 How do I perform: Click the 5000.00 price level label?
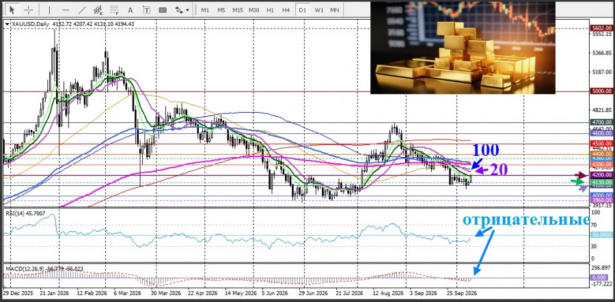(x=601, y=91)
